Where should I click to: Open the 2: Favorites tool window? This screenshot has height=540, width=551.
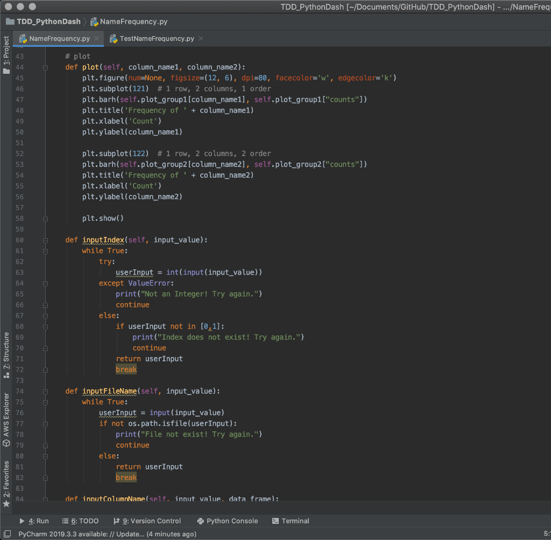point(6,484)
